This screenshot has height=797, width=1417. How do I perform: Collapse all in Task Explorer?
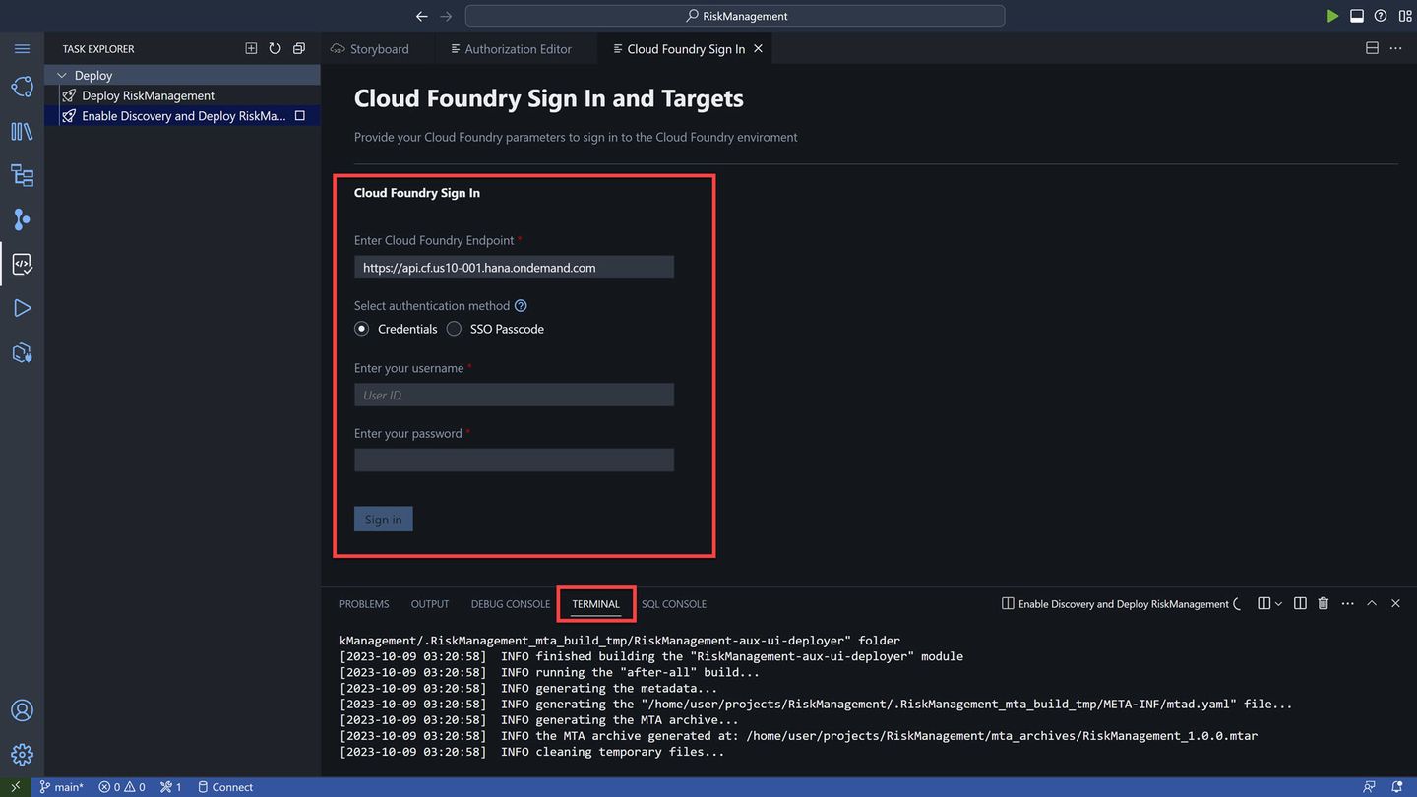coord(299,48)
